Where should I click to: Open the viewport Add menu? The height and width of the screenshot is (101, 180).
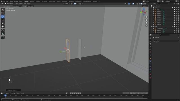(25, 4)
